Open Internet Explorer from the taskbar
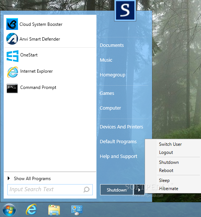Screen dimensions: 201x217 coord(32,209)
